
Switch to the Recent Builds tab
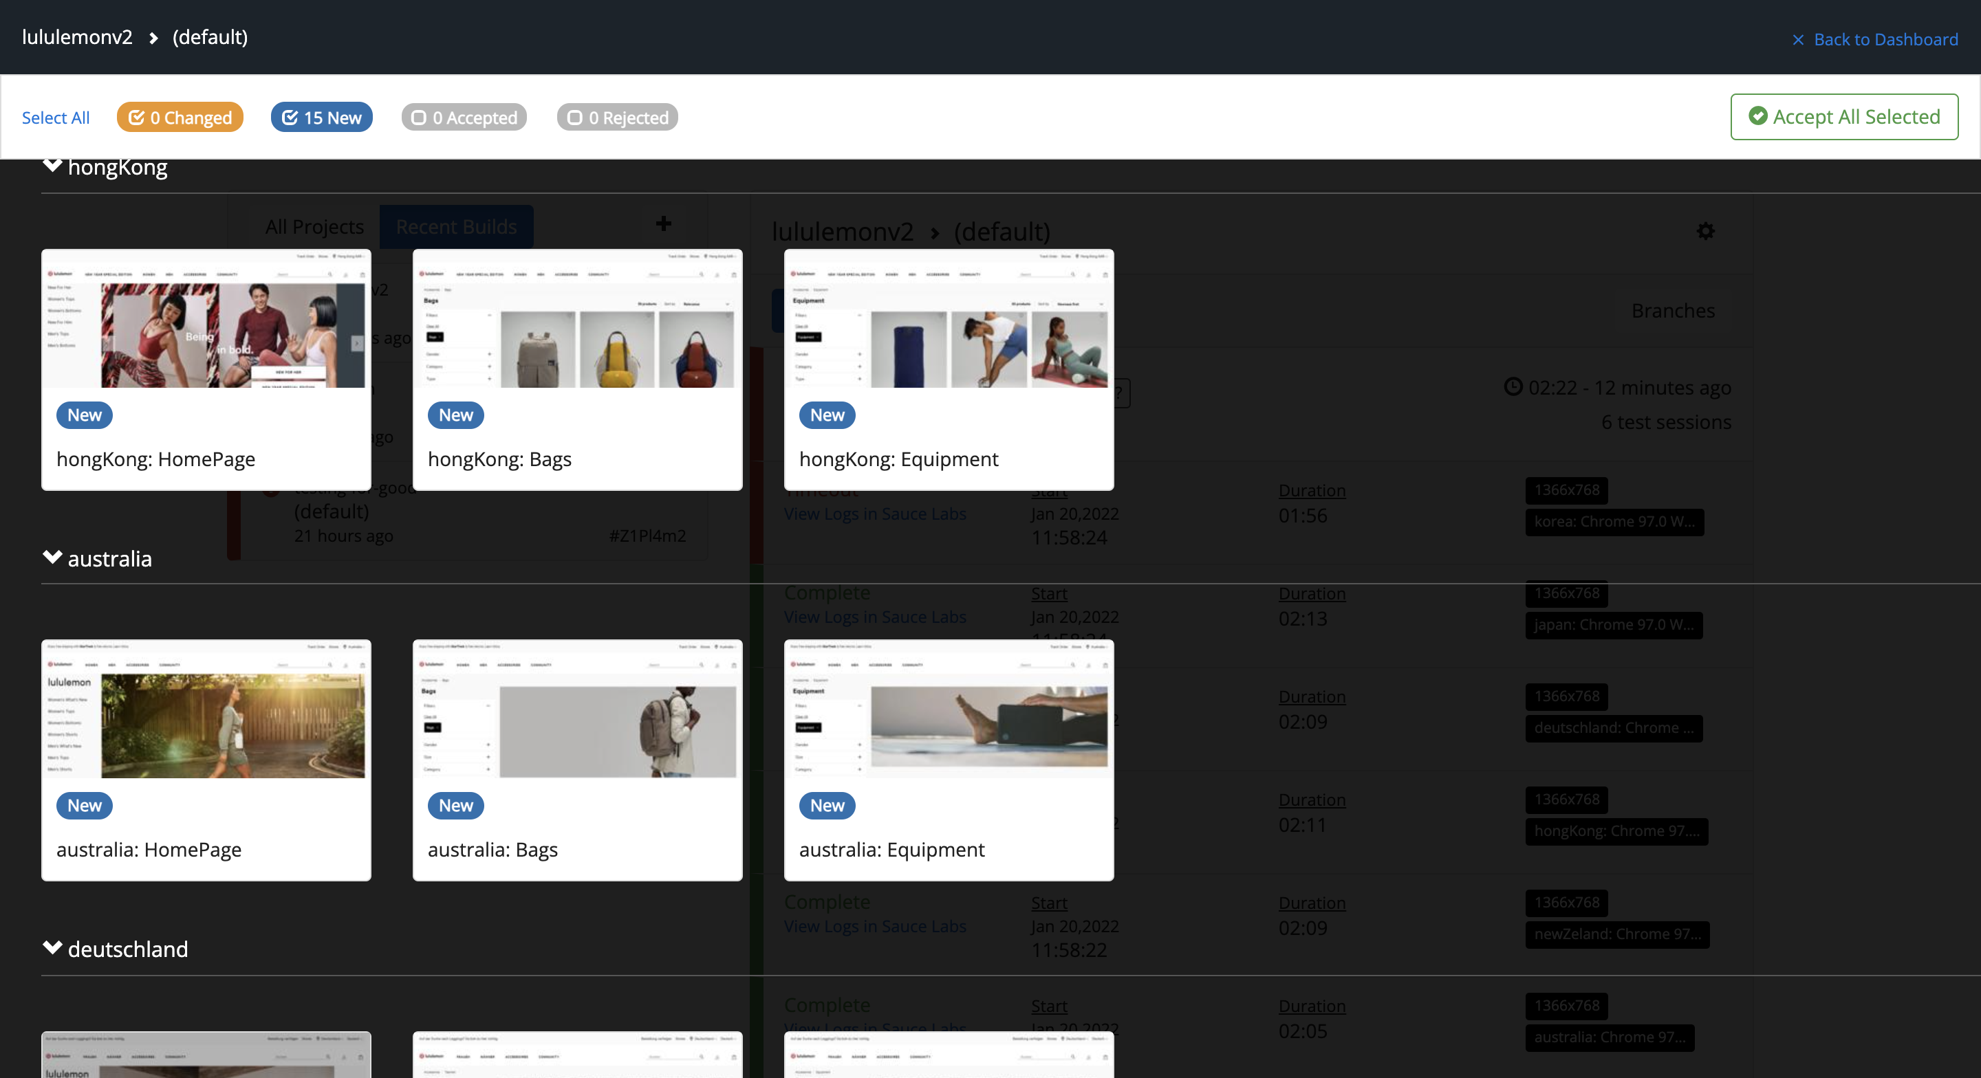(x=456, y=227)
